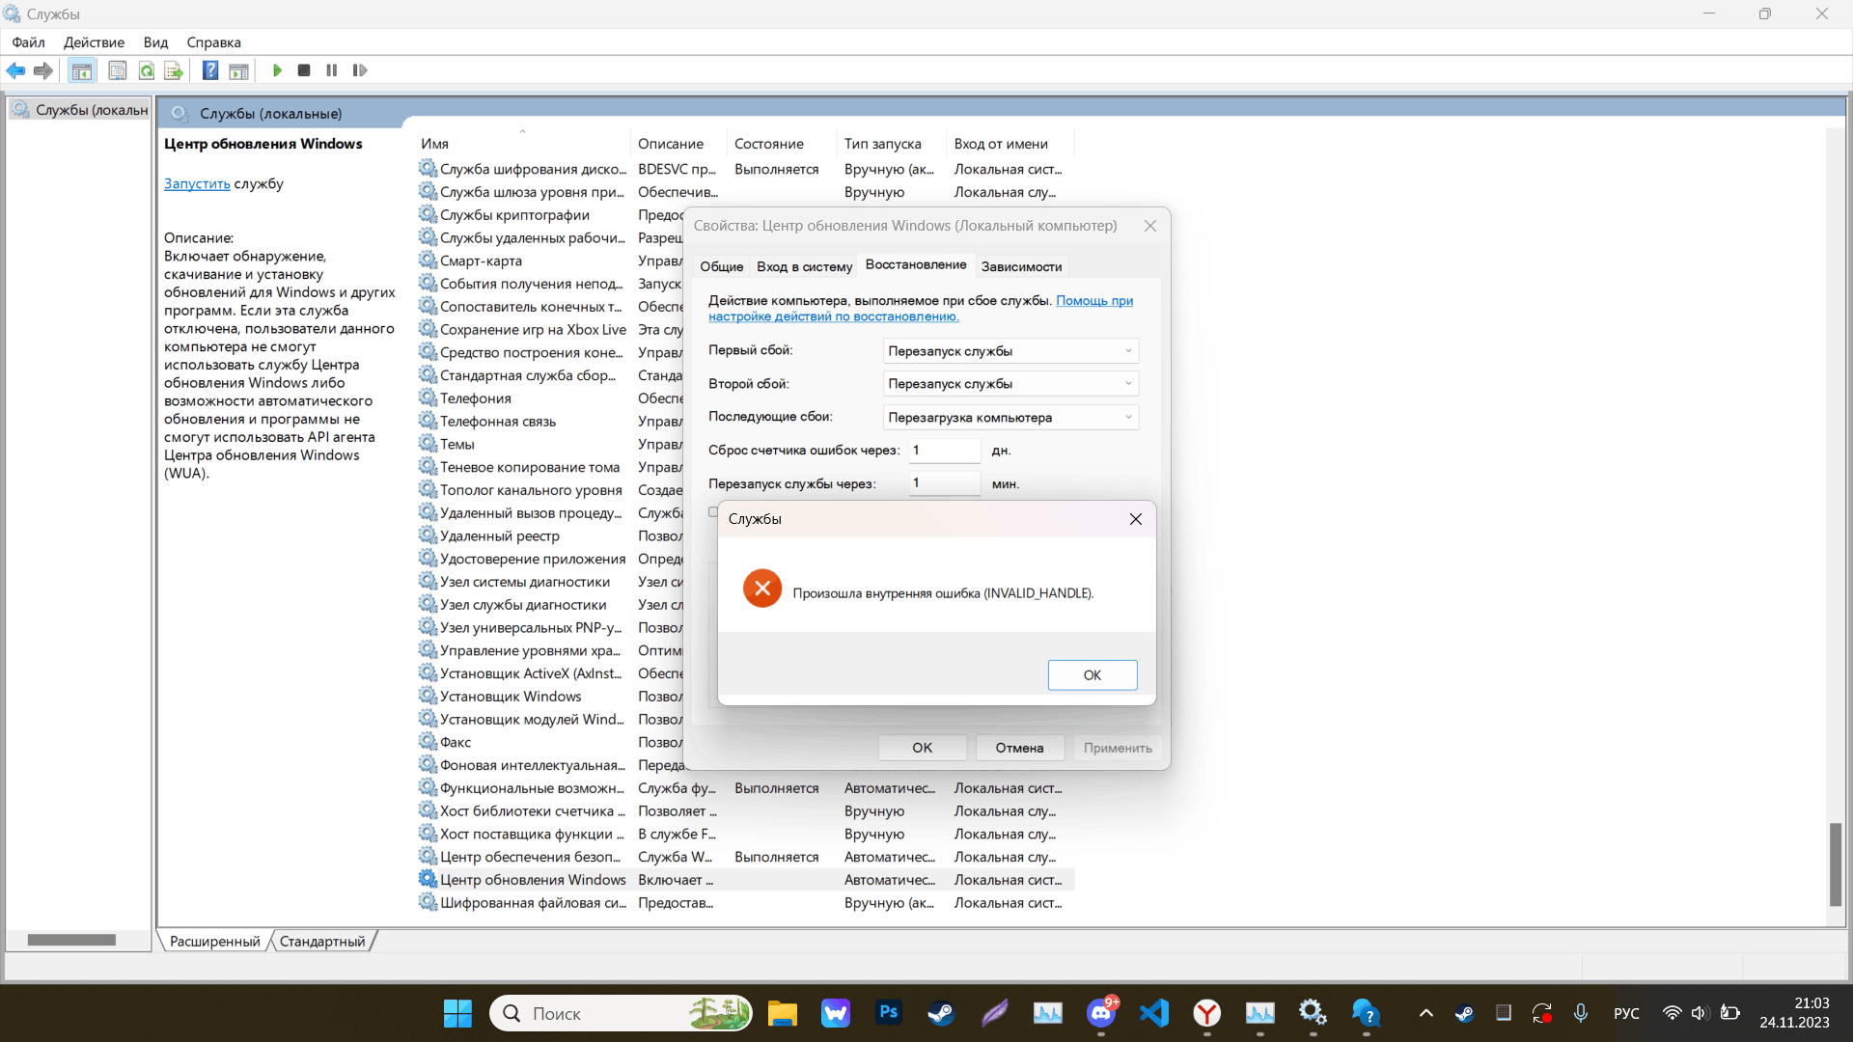The image size is (1853, 1042).
Task: Switch to the Вход в систему tab
Action: pyautogui.click(x=804, y=266)
